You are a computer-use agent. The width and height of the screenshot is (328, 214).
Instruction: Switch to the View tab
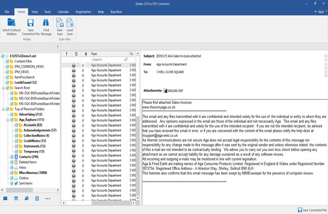(35, 12)
